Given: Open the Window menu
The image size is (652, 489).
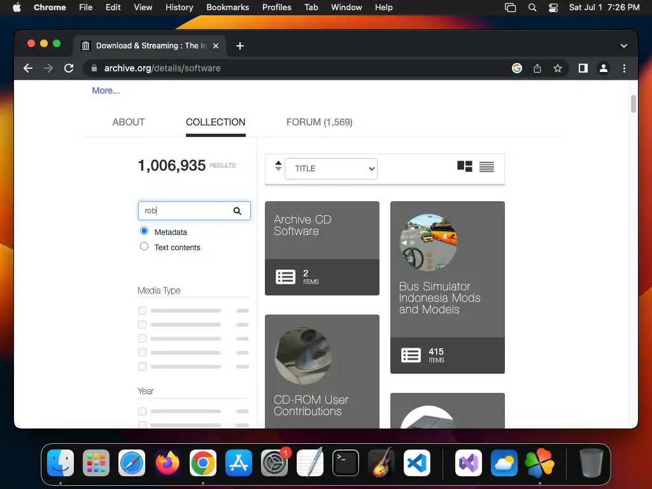Looking at the screenshot, I should (x=346, y=8).
